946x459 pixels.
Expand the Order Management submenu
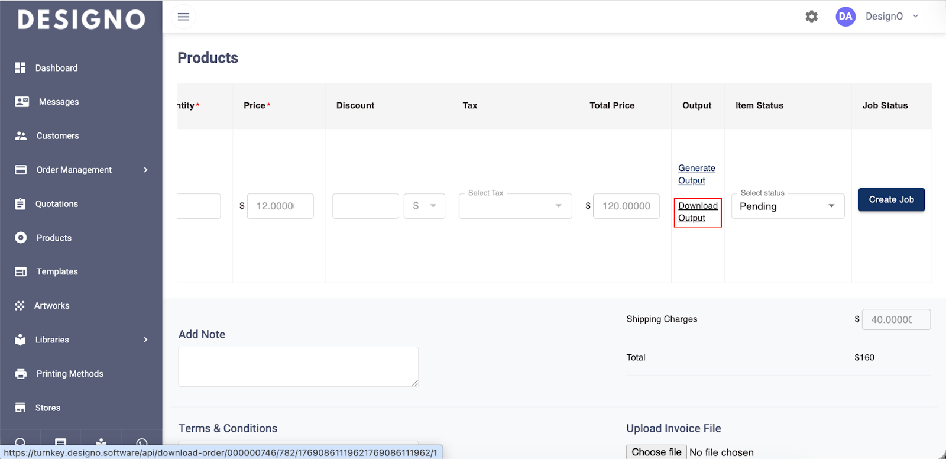[145, 170]
